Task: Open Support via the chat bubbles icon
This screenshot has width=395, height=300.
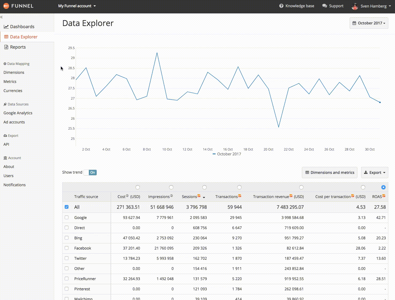Action: [x=325, y=6]
